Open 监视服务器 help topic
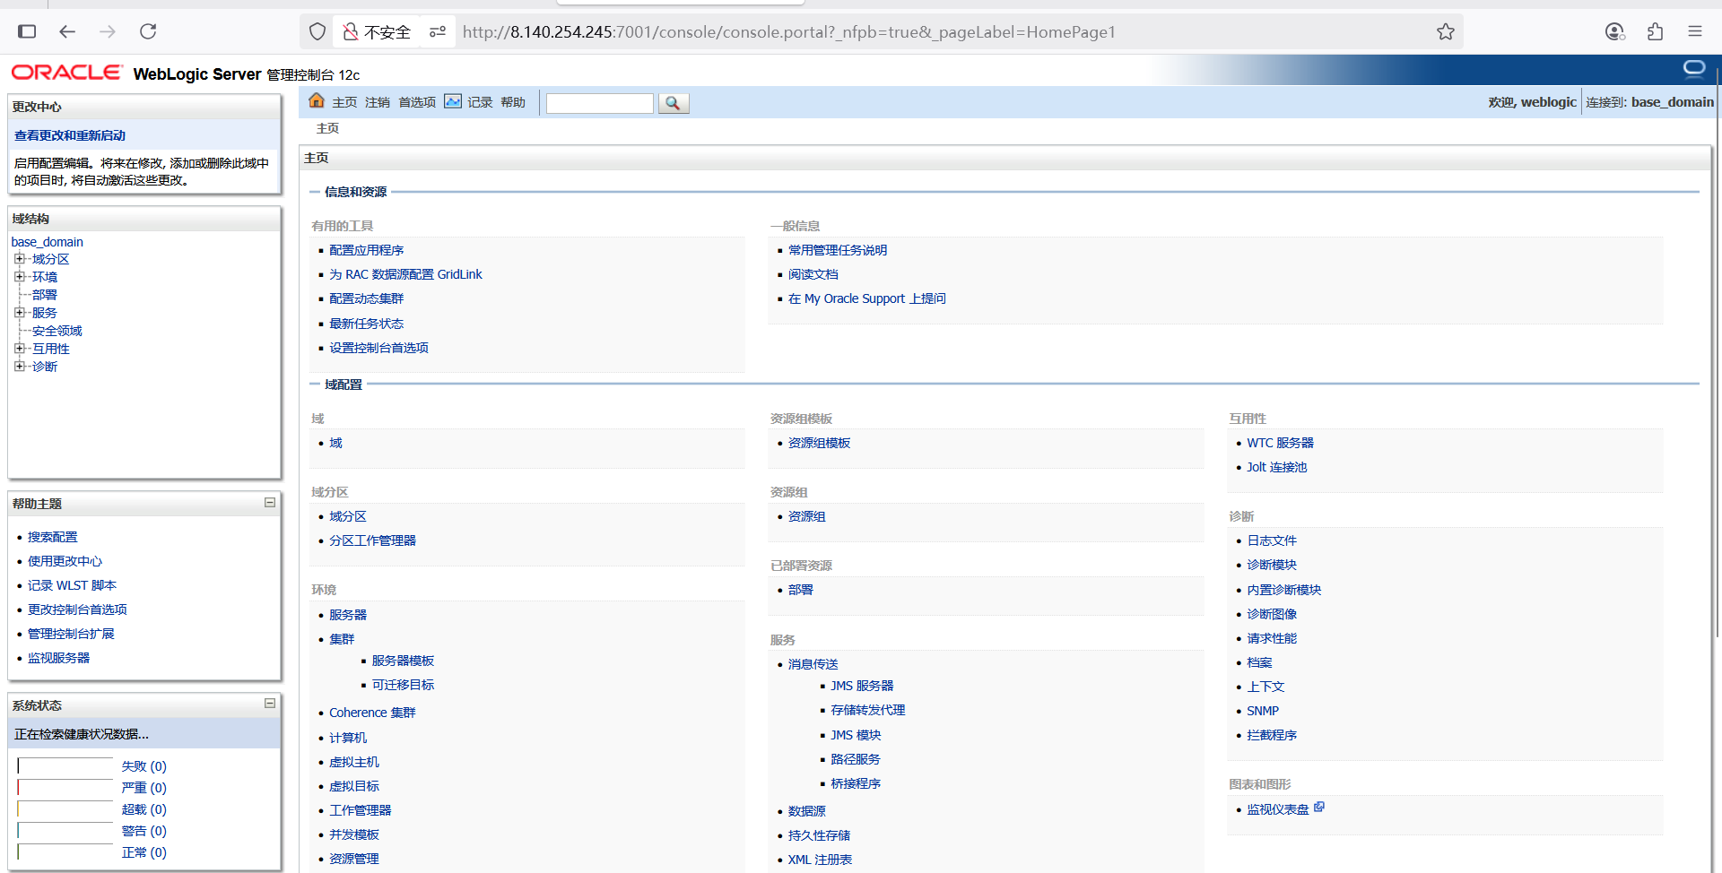The height and width of the screenshot is (873, 1722). pyautogui.click(x=58, y=658)
